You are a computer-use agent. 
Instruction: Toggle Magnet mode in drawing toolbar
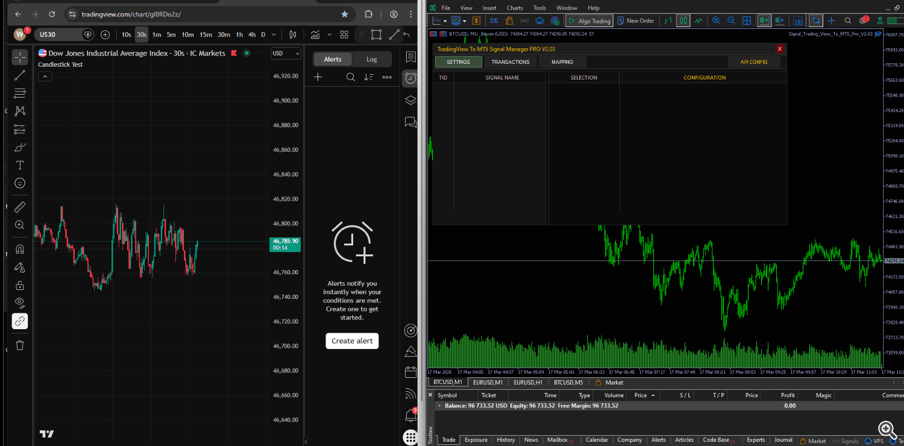coord(20,249)
